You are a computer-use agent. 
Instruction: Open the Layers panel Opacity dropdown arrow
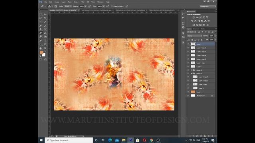pos(215,36)
